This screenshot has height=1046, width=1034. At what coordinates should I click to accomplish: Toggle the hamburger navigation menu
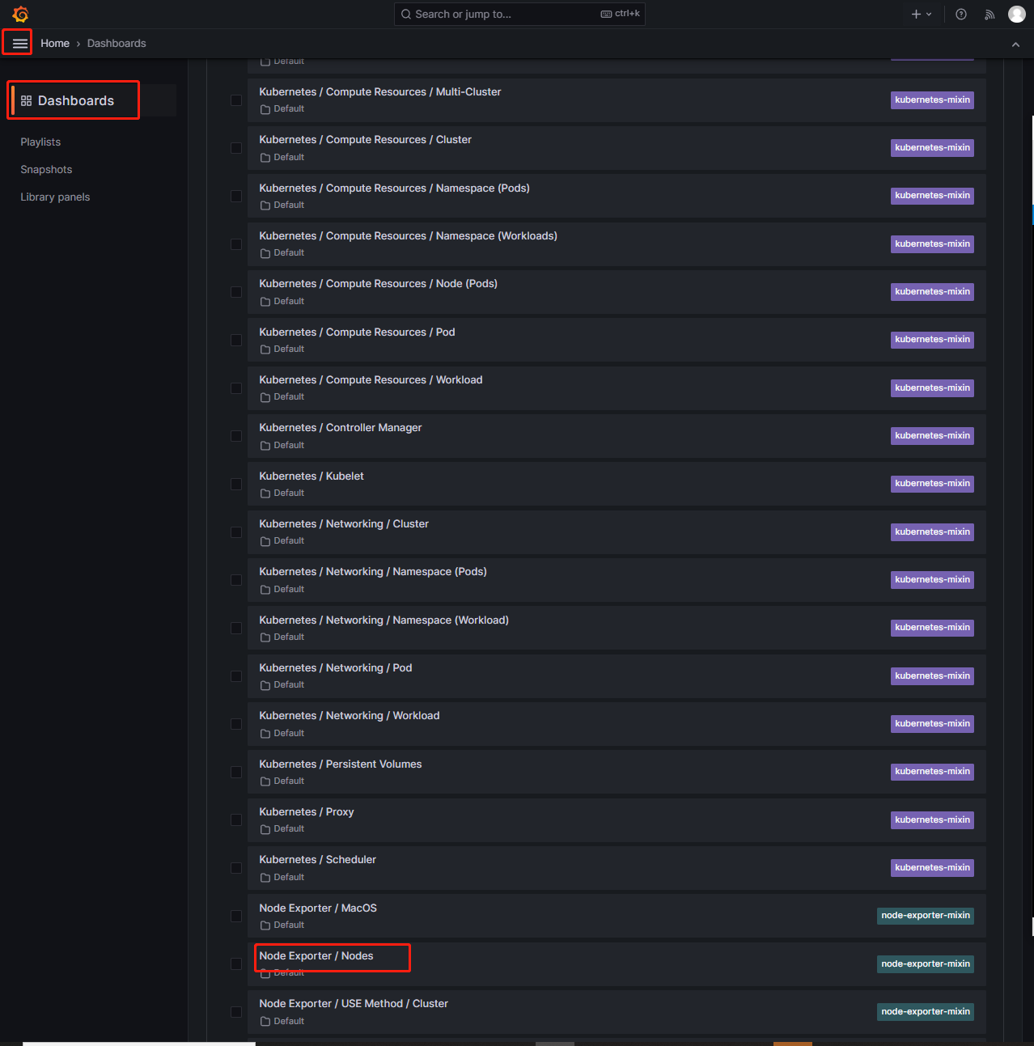pyautogui.click(x=19, y=43)
